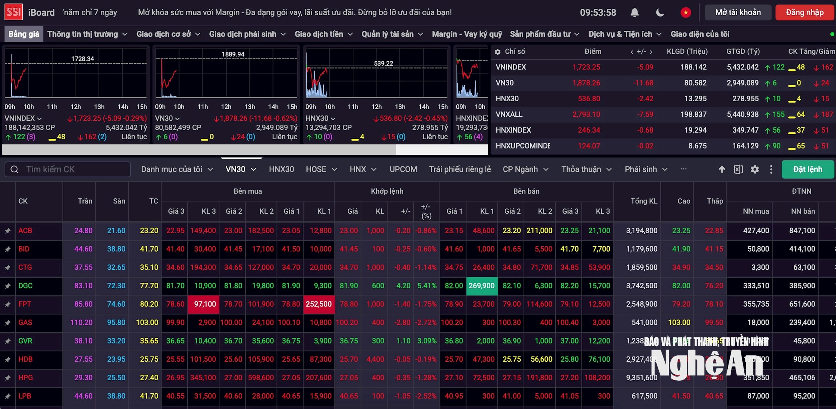Select the Bảng giá tab

(x=24, y=34)
